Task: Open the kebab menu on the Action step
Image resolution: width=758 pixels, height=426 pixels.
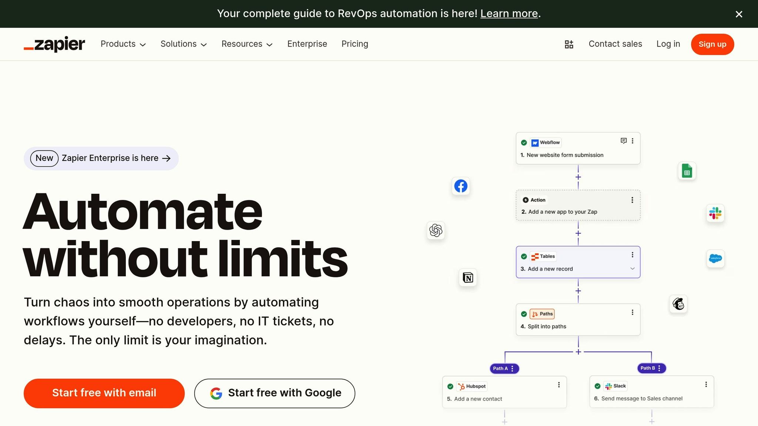Action: pos(632,200)
